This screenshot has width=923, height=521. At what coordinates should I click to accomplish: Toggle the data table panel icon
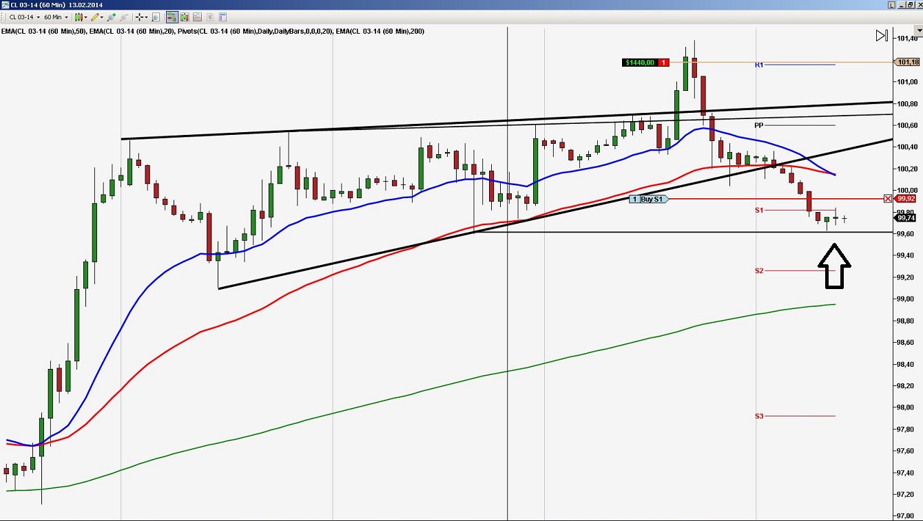tap(220, 17)
